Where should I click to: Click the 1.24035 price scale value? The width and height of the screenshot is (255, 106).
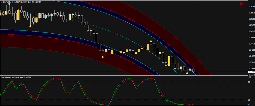[251, 56]
